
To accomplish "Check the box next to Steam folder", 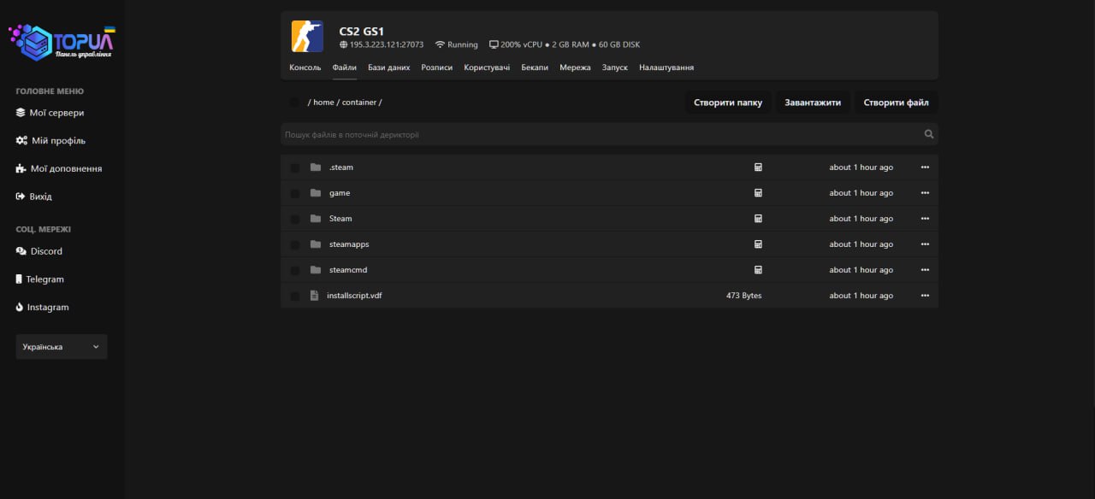I will [x=295, y=219].
